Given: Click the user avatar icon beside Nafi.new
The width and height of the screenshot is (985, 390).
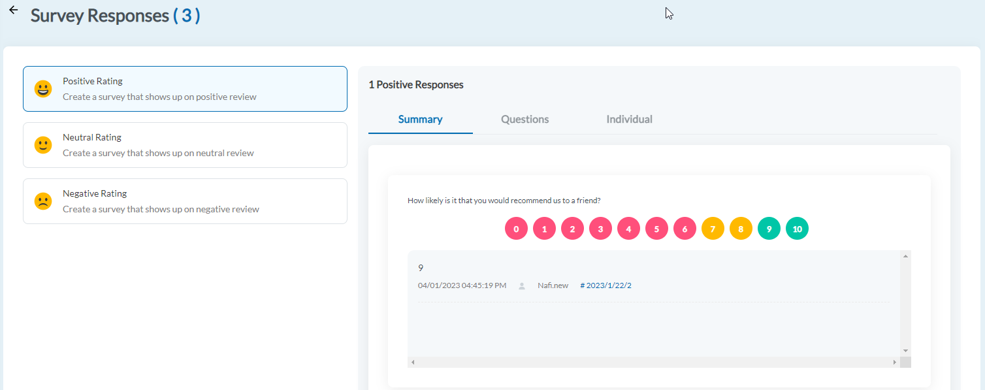Looking at the screenshot, I should (x=522, y=286).
